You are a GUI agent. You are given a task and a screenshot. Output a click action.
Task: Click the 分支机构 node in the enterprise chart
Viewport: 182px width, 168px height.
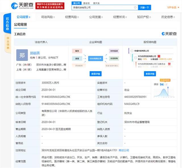[x=114, y=58]
